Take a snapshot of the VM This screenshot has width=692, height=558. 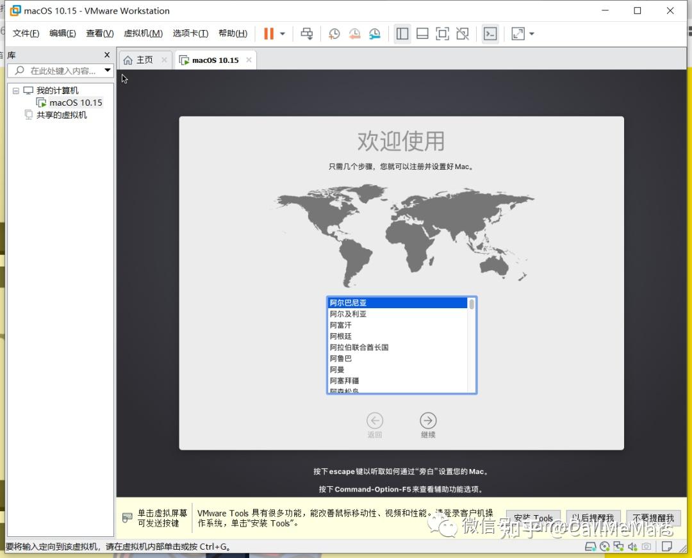tap(334, 33)
